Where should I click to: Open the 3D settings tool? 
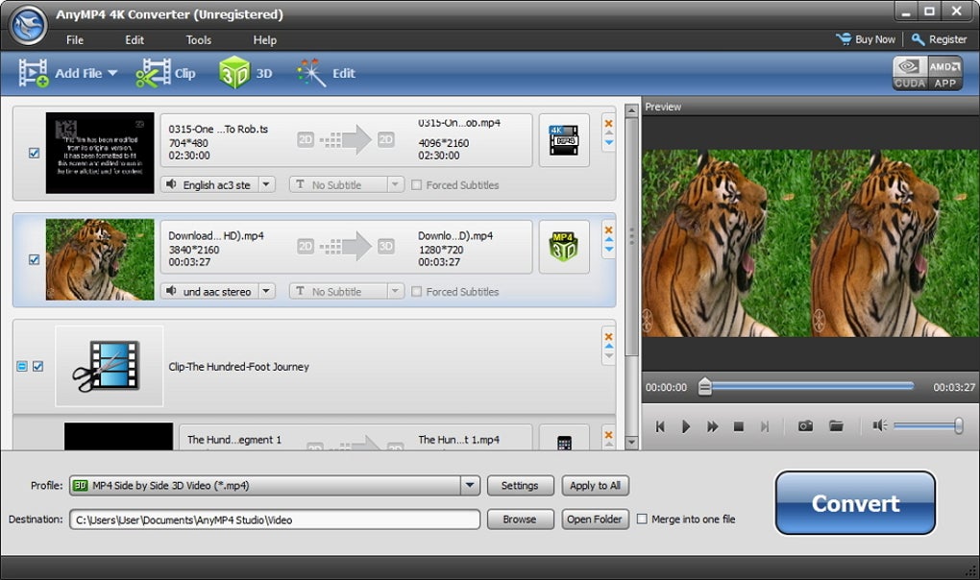click(246, 73)
